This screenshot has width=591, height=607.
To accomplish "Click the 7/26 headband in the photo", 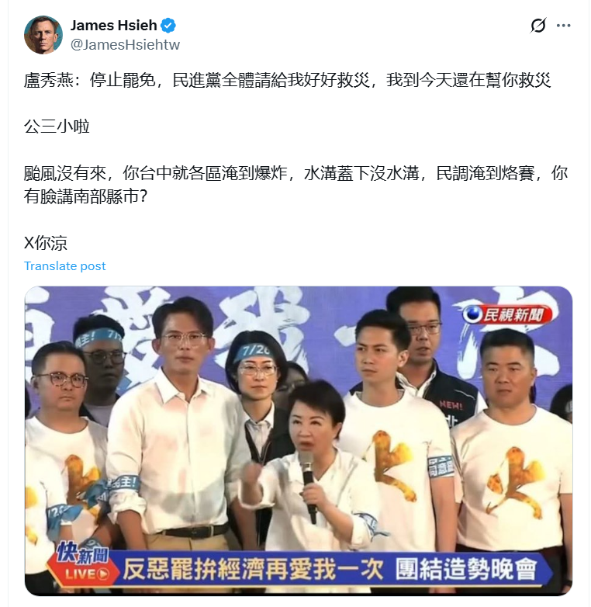I will pyautogui.click(x=256, y=352).
